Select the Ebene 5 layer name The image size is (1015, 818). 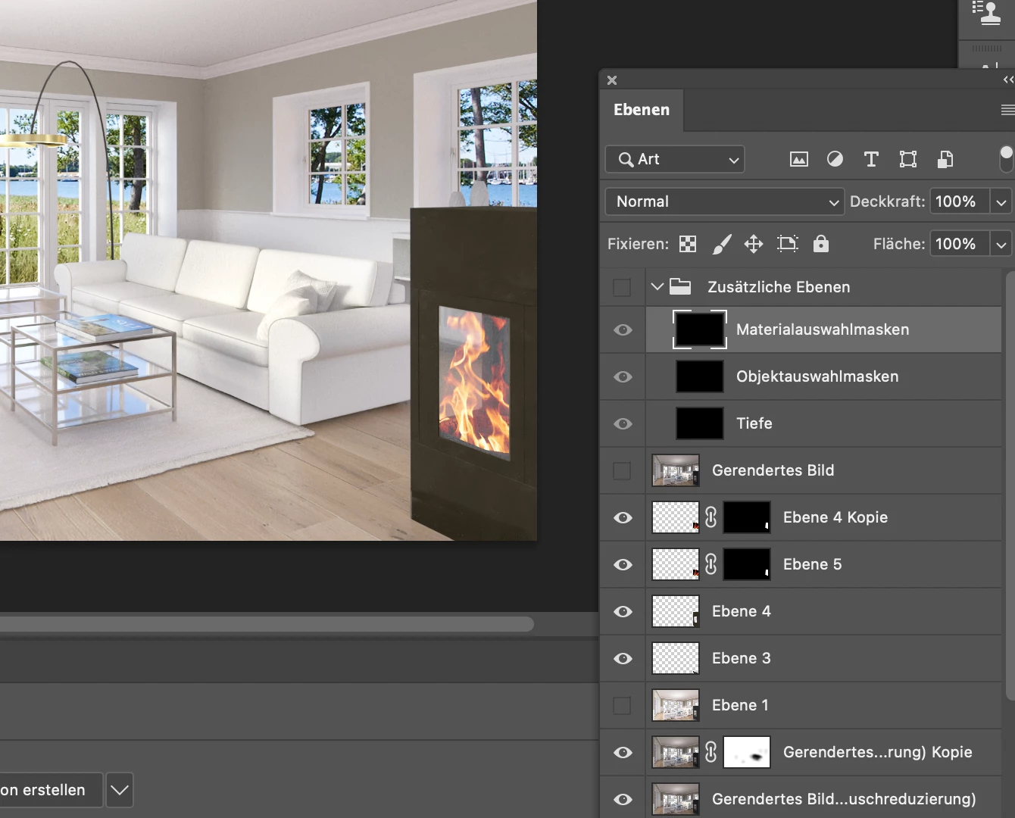click(x=812, y=564)
